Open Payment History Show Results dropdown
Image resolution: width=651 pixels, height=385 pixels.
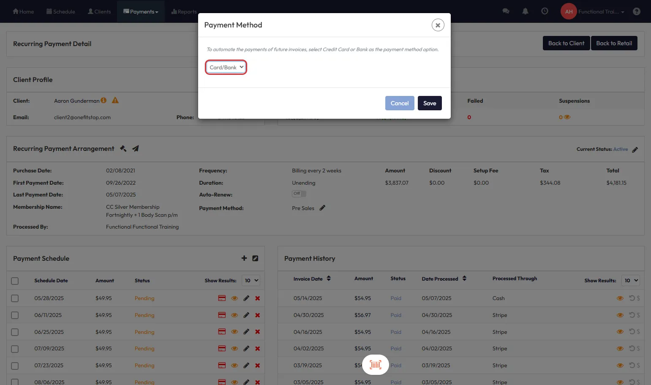click(x=631, y=281)
